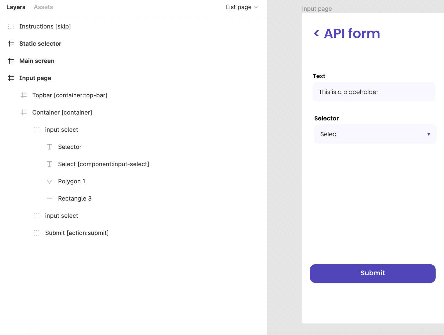Select the Container [container] layer
The image size is (444, 335).
click(62, 112)
